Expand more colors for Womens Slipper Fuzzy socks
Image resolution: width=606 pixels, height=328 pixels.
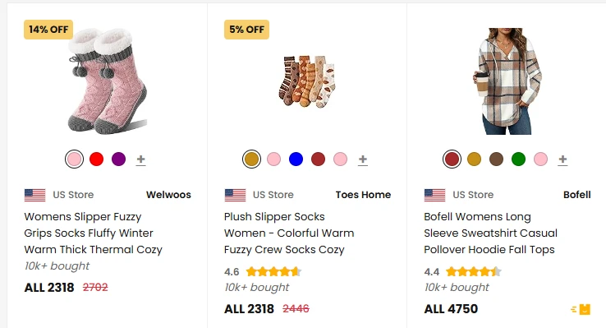coord(141,159)
